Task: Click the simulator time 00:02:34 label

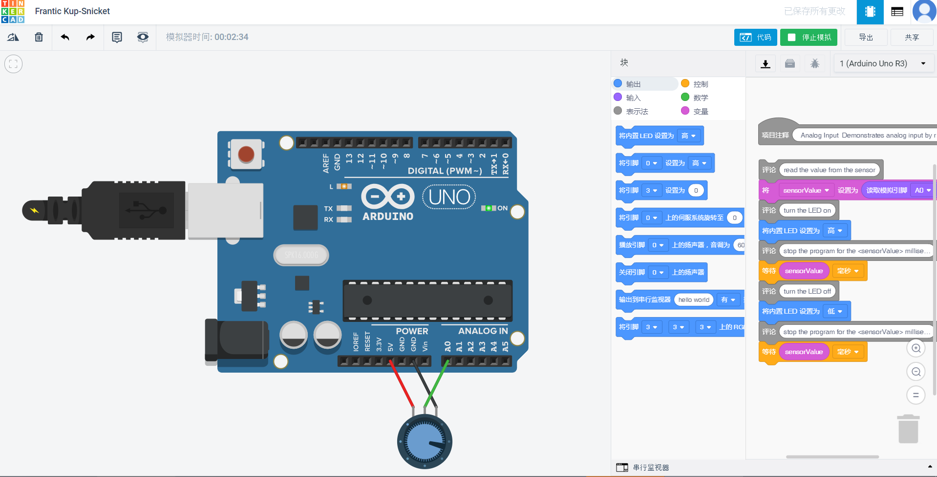Action: point(207,37)
